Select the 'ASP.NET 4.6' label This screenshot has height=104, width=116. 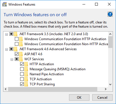pos(33,54)
